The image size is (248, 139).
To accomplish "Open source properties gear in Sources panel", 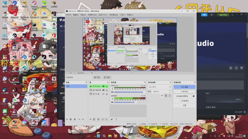I will coord(98,119).
